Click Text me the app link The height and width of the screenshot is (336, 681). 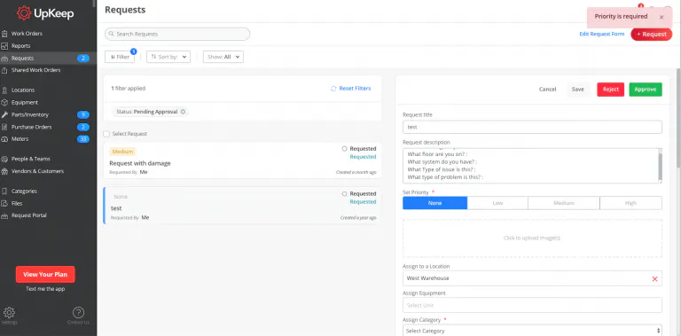[45, 289]
